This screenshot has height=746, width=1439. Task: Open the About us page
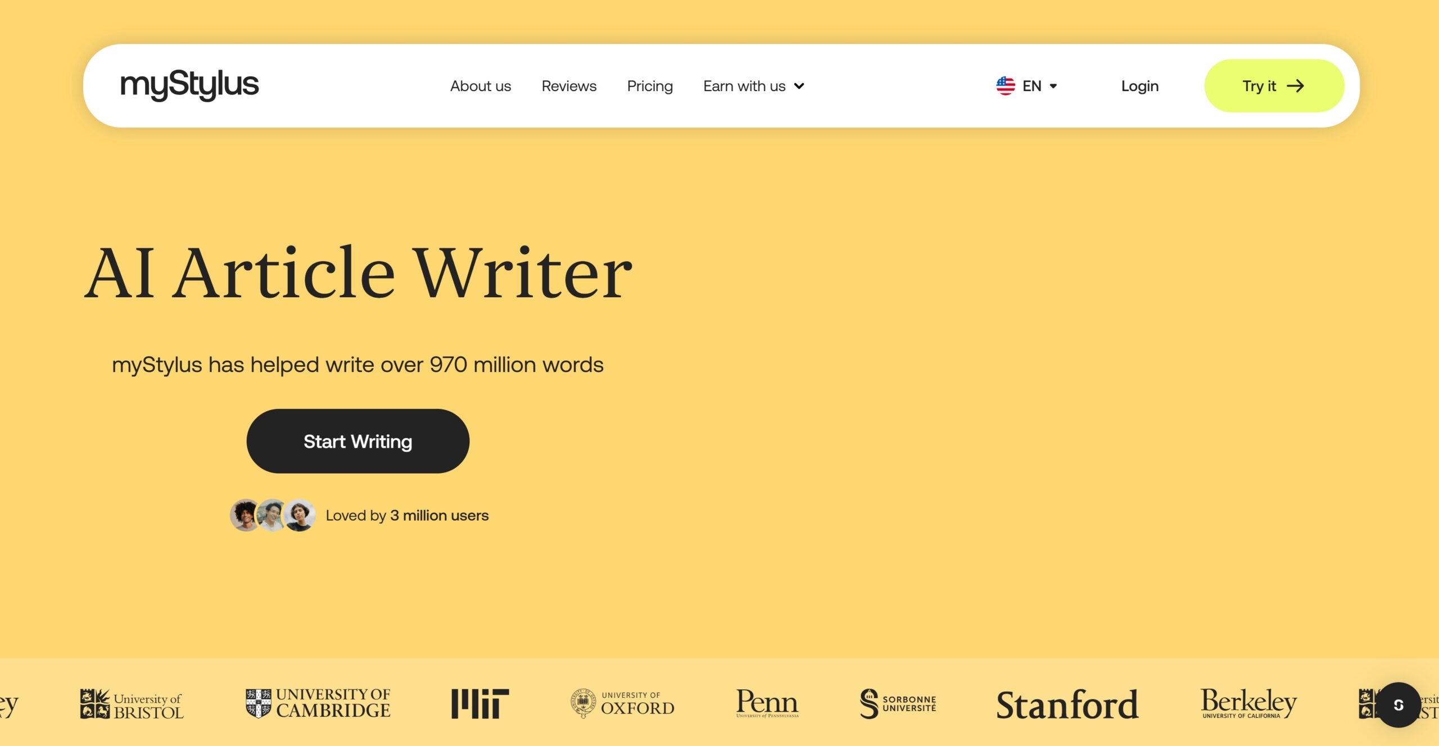[480, 86]
